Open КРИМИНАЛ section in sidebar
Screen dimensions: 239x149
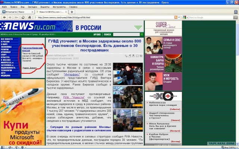point(6,52)
